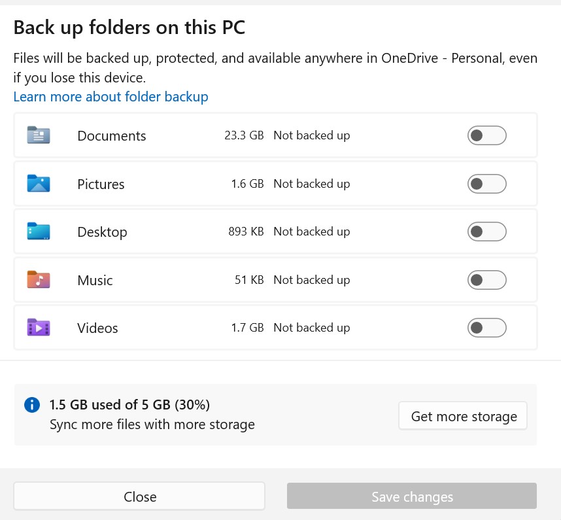Viewport: 561px width, 520px height.
Task: Open Learn more about folder backup link
Action: click(x=110, y=97)
